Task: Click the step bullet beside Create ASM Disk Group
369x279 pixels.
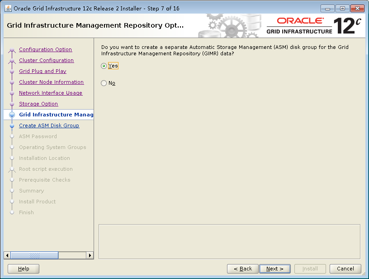Action: tap(12, 125)
